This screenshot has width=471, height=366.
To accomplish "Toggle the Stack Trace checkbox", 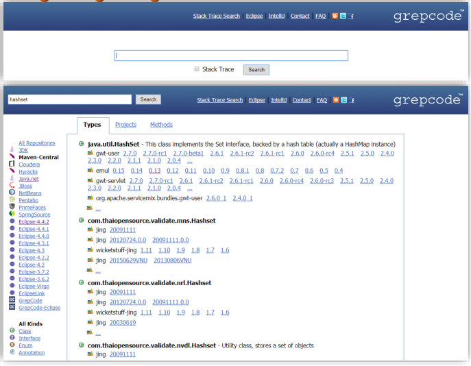I will 197,69.
